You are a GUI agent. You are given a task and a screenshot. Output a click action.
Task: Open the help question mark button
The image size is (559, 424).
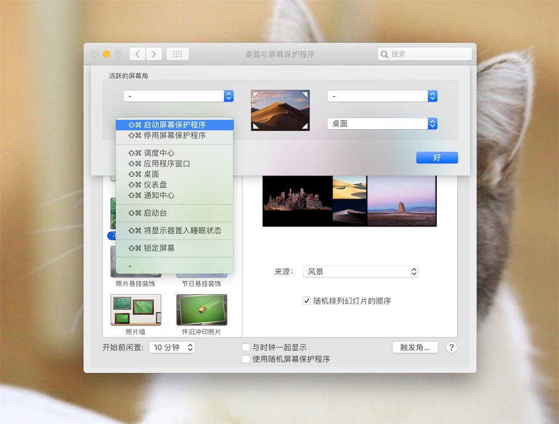451,348
